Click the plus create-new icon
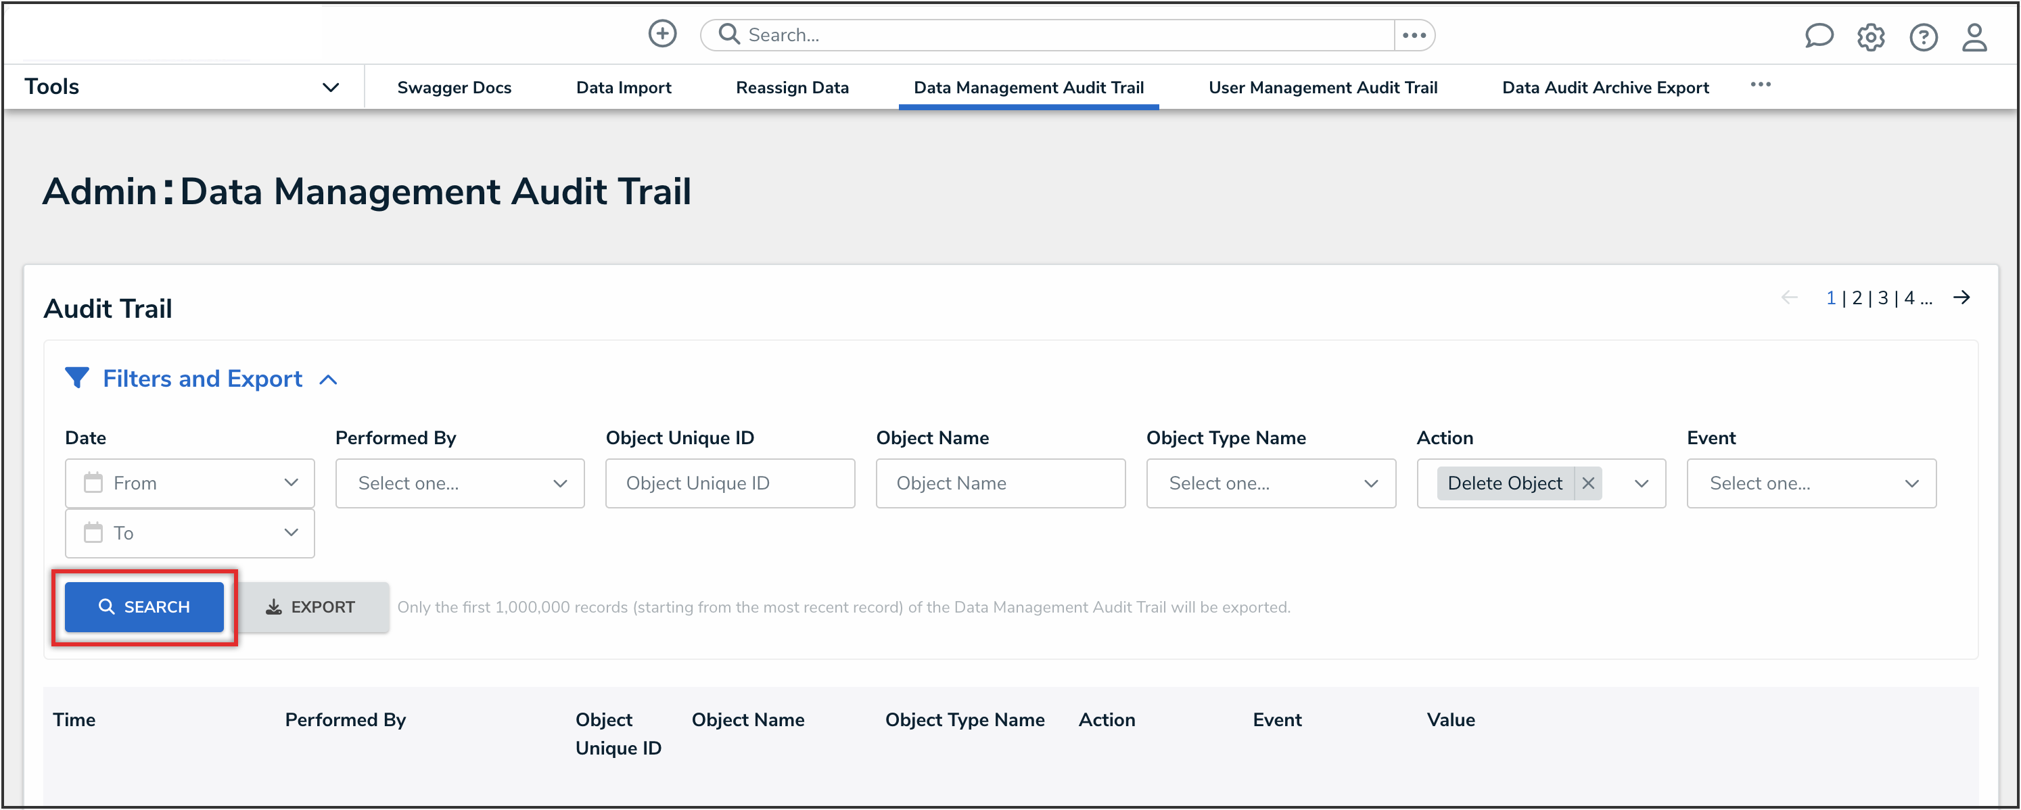 click(662, 34)
